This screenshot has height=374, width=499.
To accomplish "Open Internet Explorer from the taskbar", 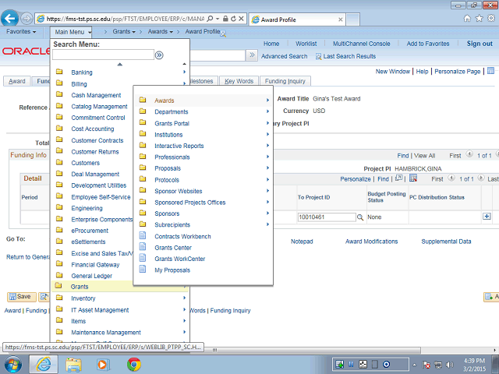I will click(44, 364).
